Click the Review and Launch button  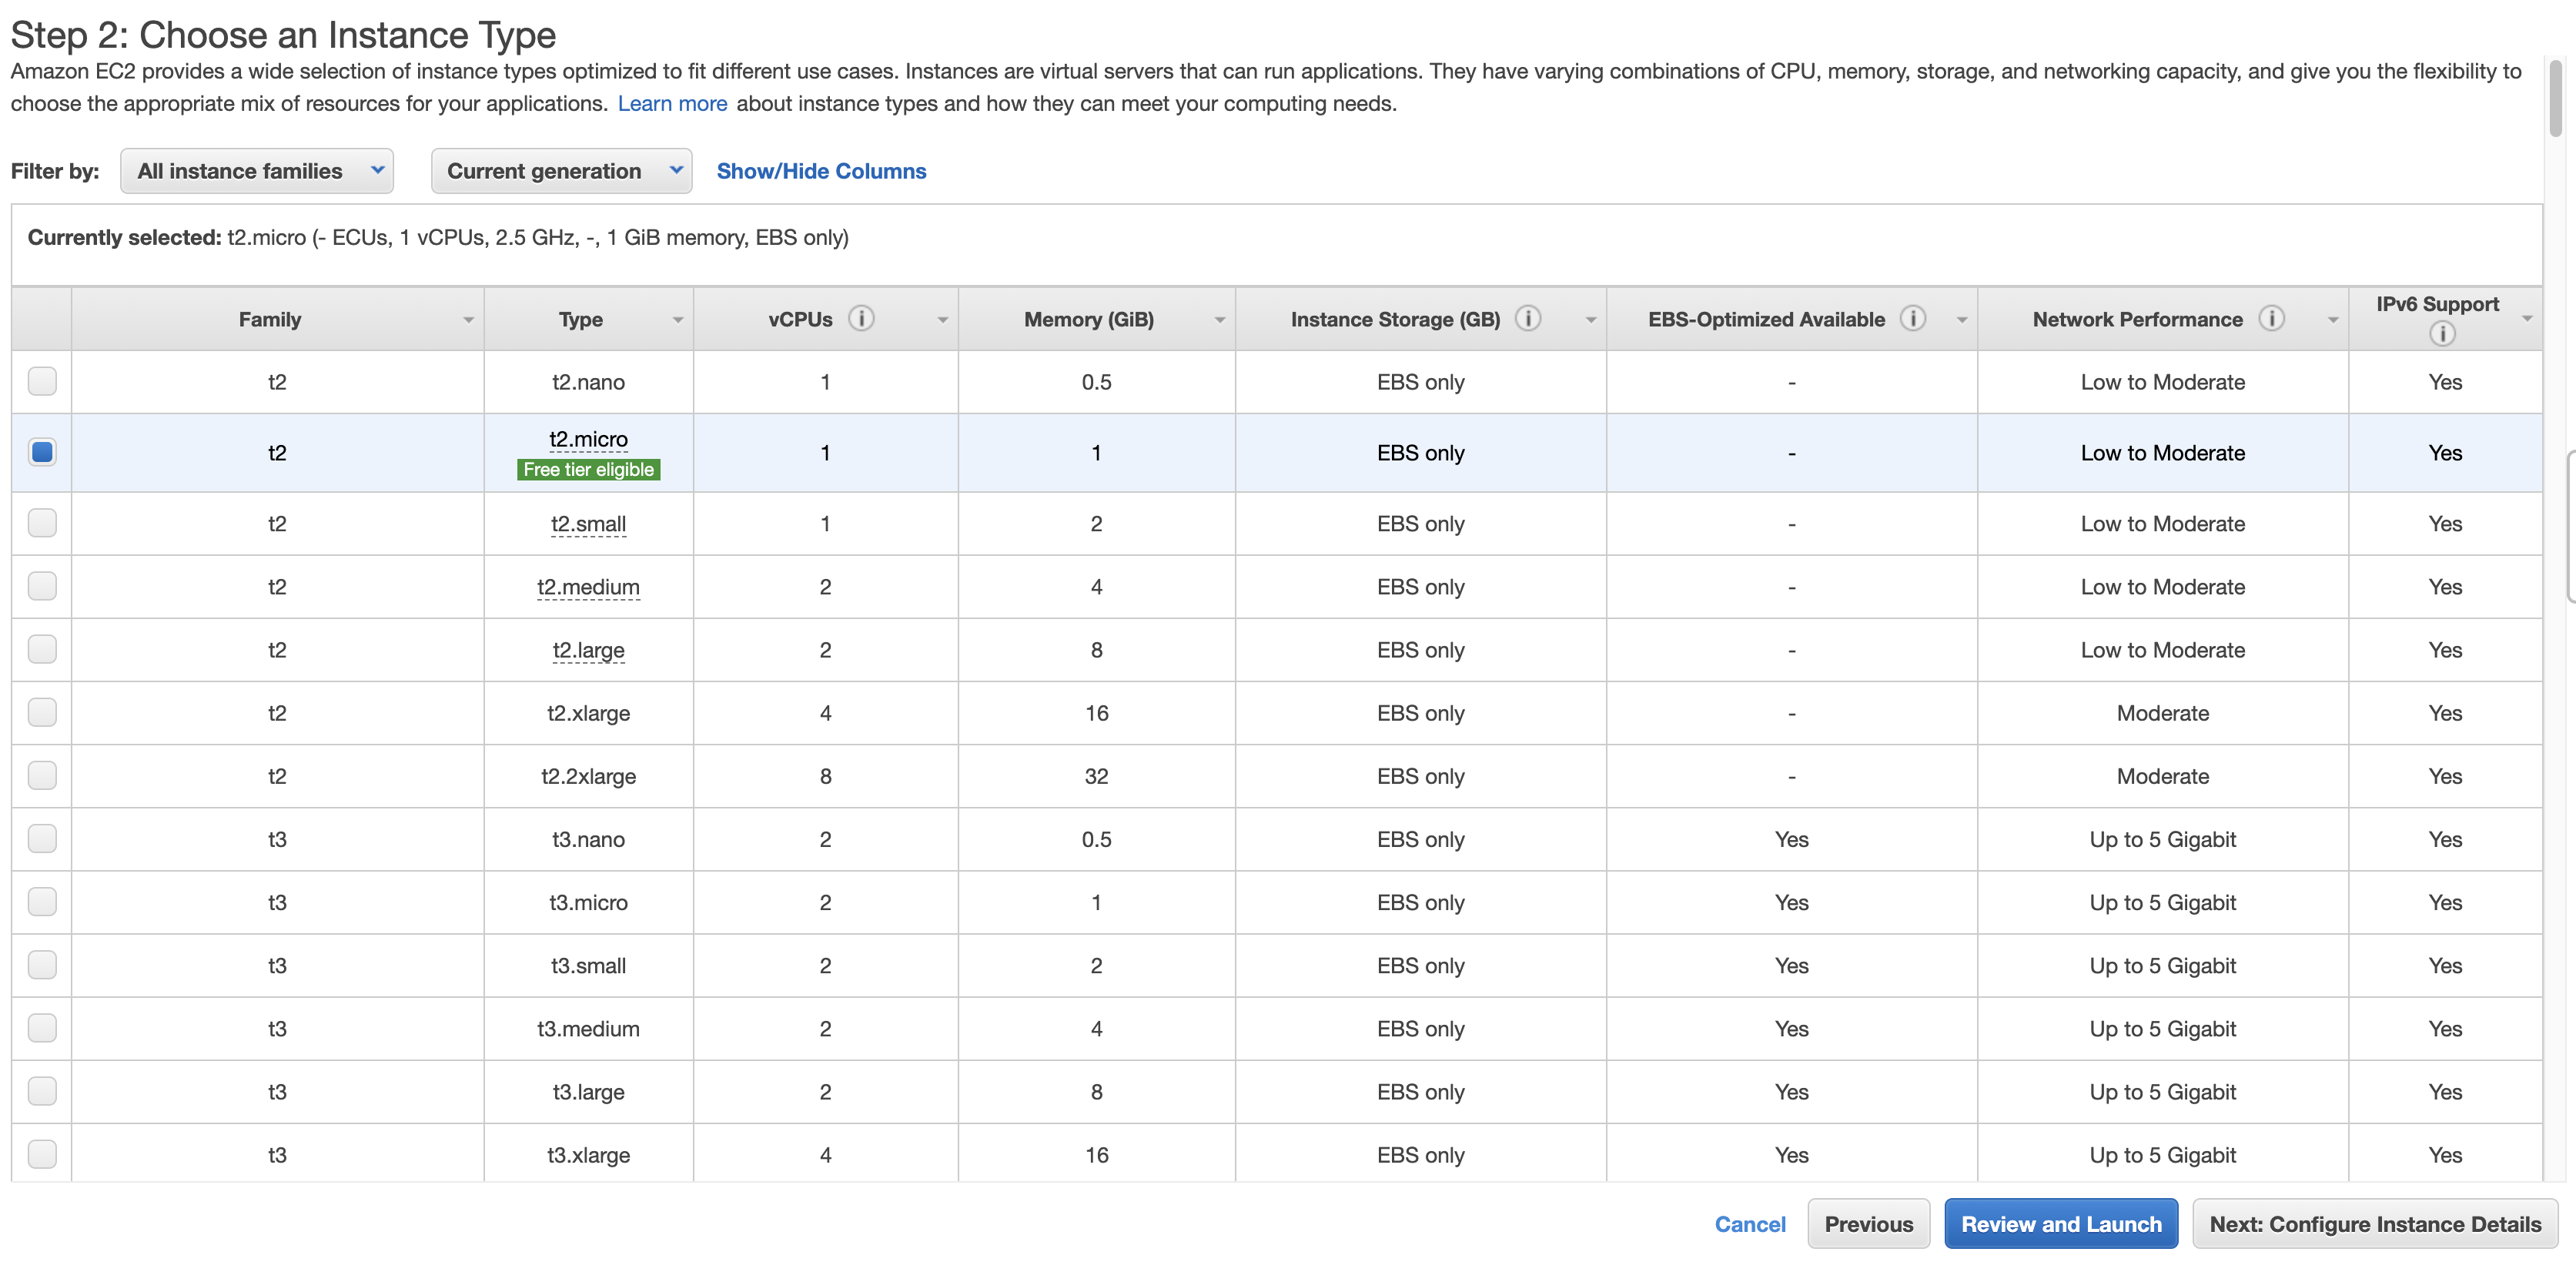pyautogui.click(x=2060, y=1224)
